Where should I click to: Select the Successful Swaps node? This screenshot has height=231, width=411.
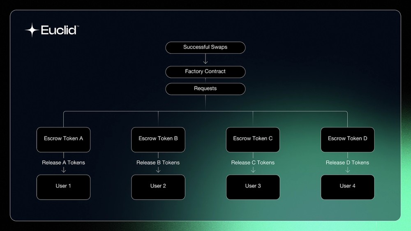coord(205,47)
